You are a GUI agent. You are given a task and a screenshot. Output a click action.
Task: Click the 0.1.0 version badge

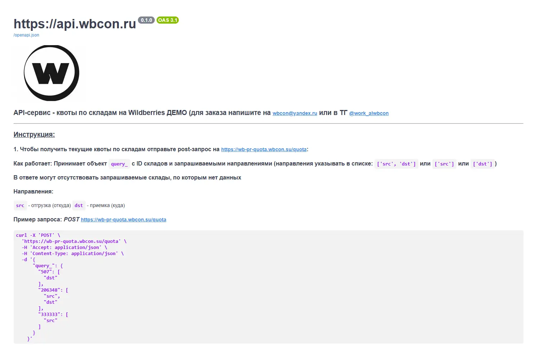click(x=146, y=20)
